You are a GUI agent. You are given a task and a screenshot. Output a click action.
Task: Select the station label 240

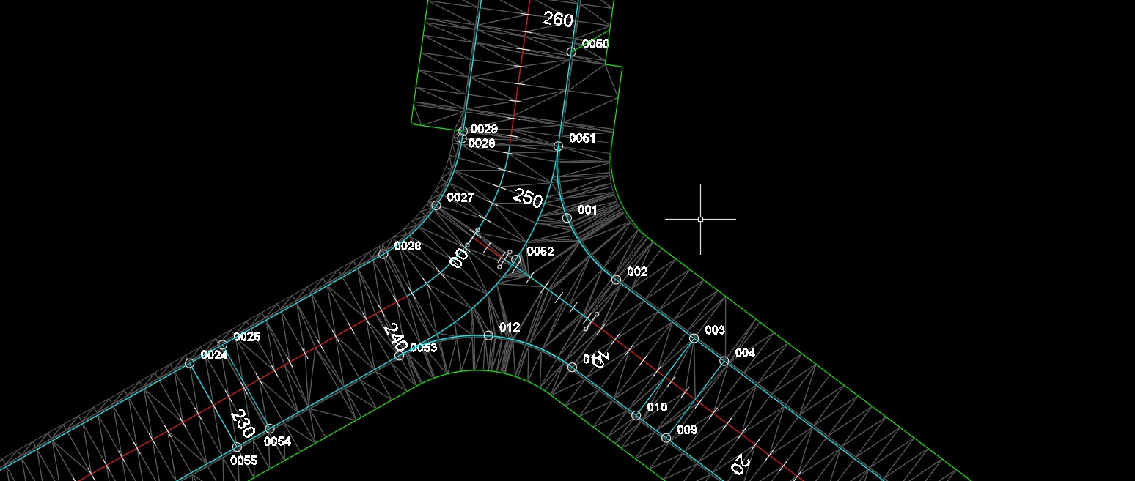pos(395,336)
